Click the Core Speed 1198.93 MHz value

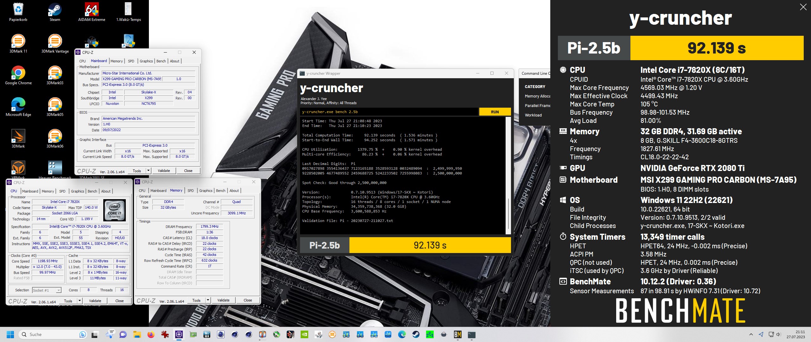coord(48,261)
